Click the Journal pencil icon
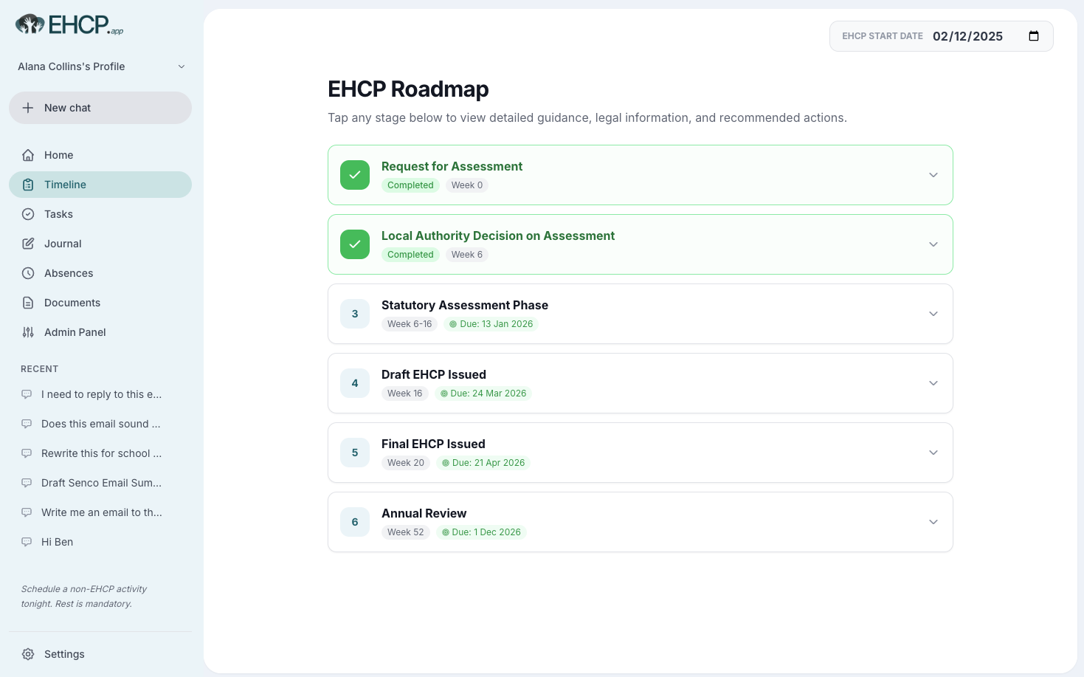This screenshot has height=677, width=1084. coord(28,244)
